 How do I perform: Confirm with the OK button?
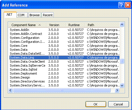pos(96,104)
